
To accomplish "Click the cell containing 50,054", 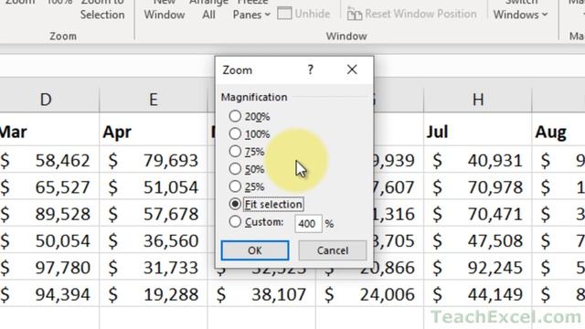I will pyautogui.click(x=49, y=240).
